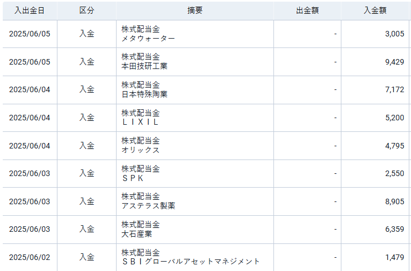The width and height of the screenshot is (411, 271).
Task: Select the 大石産業 dividend row
Action: tap(205, 230)
